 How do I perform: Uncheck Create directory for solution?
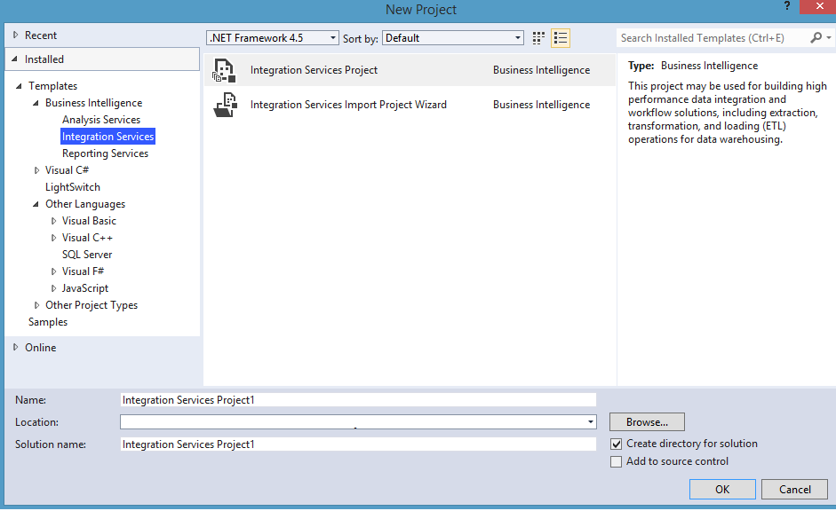617,444
